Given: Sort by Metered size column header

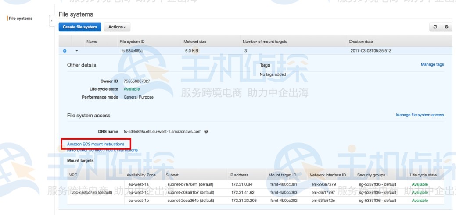Looking at the screenshot, I should coord(195,42).
